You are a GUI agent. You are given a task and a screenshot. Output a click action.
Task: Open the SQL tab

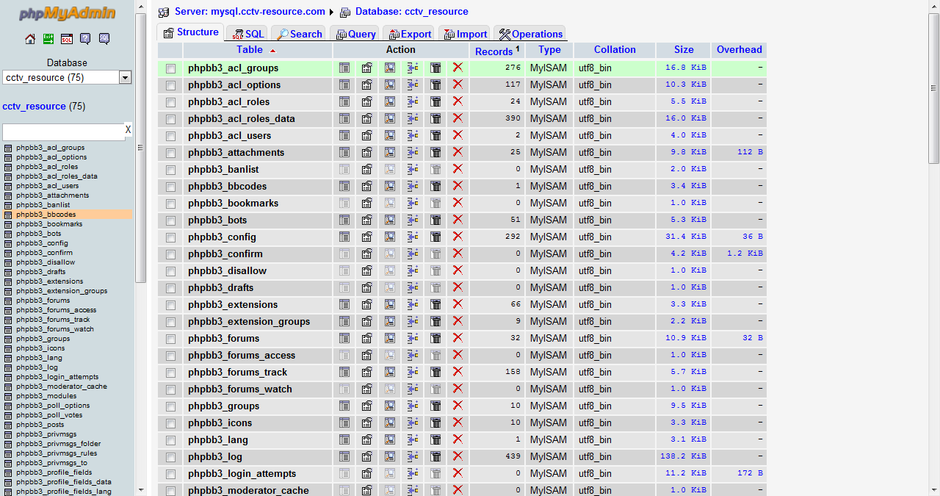247,34
